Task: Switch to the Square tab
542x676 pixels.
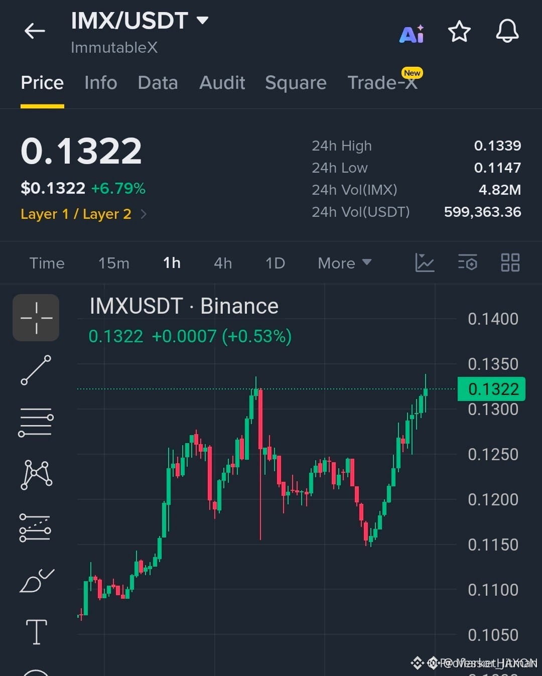Action: 296,83
